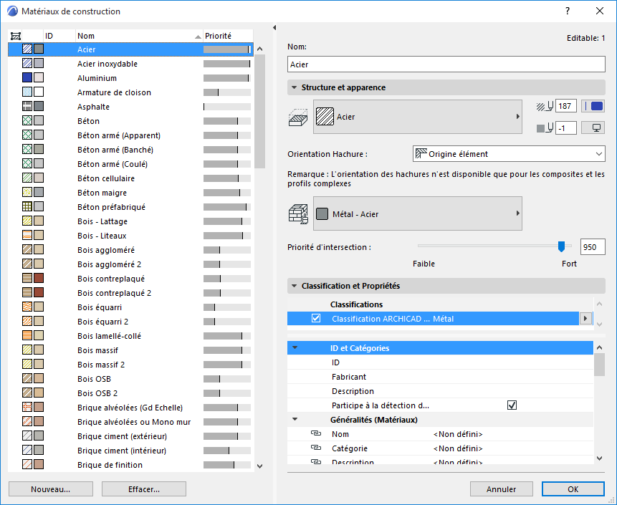
Task: Open the Orientation Hachure dropdown
Action: click(x=509, y=154)
